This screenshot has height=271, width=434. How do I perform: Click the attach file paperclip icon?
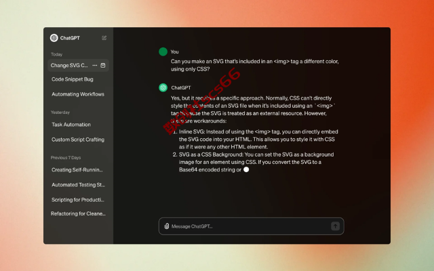(167, 226)
